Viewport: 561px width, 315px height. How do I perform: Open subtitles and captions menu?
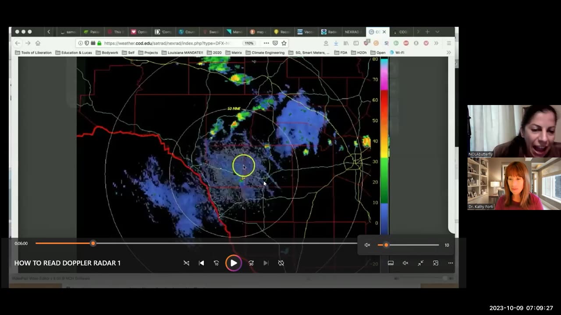tap(391, 263)
